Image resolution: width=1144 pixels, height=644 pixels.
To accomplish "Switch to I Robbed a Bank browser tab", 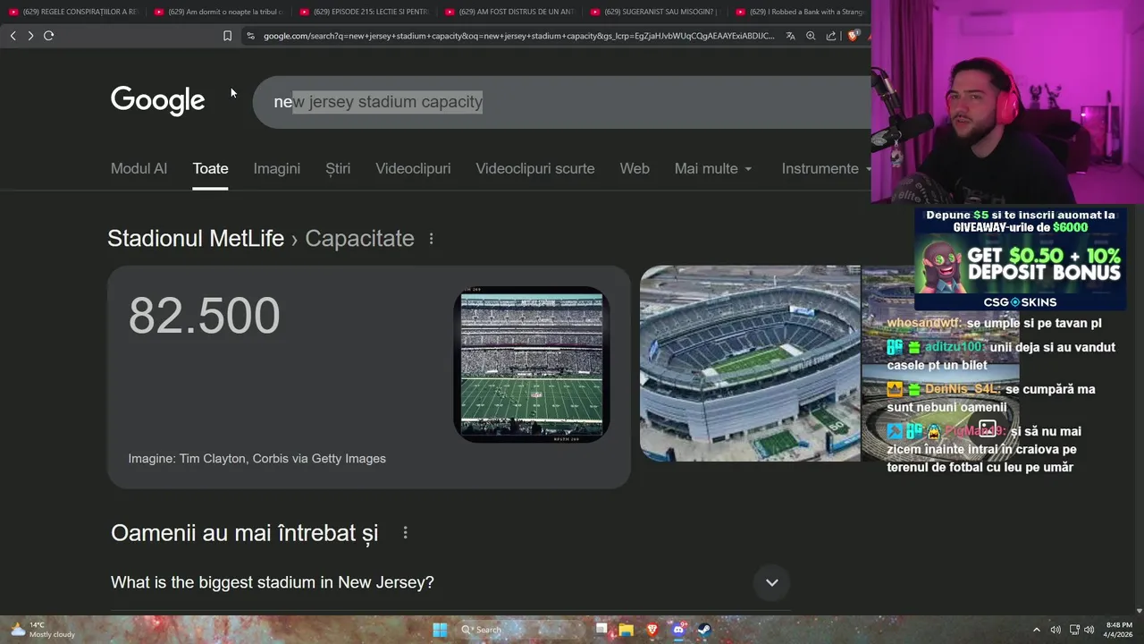I will (x=800, y=12).
